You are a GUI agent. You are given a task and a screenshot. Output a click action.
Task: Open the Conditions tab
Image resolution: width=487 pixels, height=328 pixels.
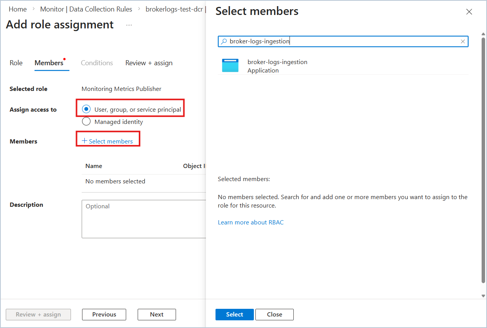pos(97,63)
